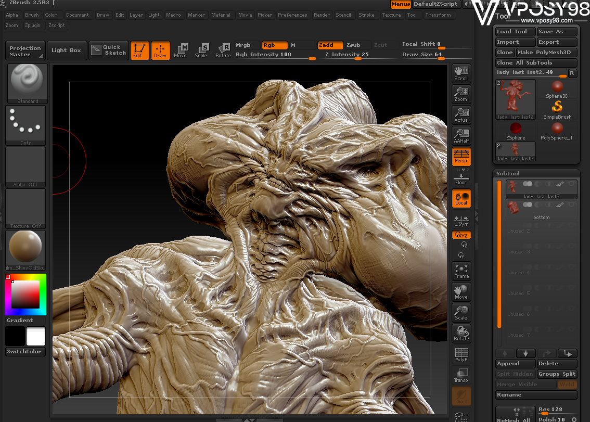Click the Make PolyMesh3D button
Viewport: 590px width, 422px height.
point(546,53)
